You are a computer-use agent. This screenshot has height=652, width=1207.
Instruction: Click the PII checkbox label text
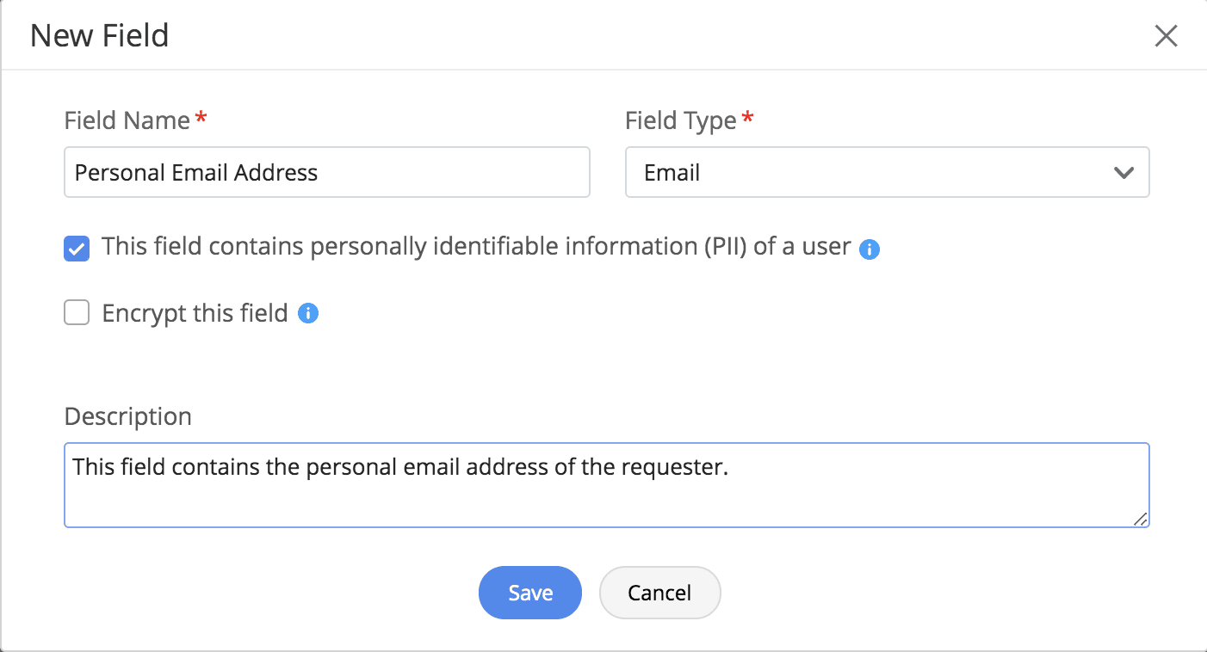[x=476, y=247]
